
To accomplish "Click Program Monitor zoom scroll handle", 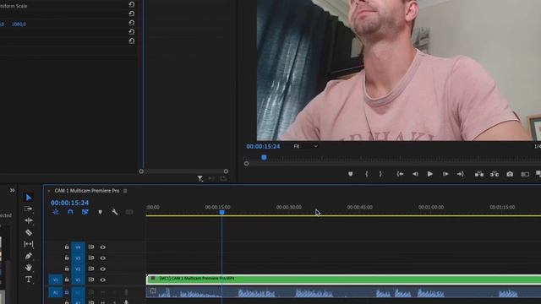I will coord(246,164).
